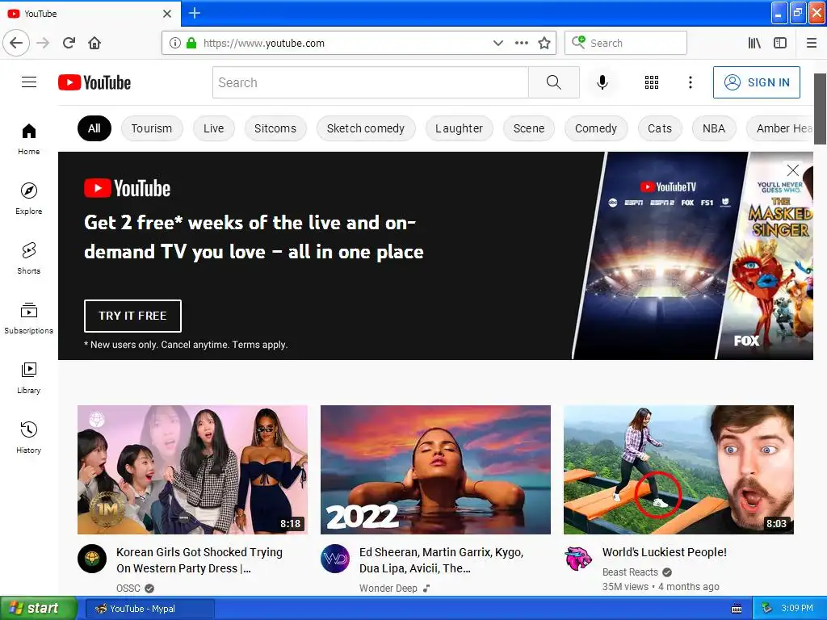Image resolution: width=827 pixels, height=620 pixels.
Task: Open YouTube settings three-dot menu
Action: pos(690,82)
